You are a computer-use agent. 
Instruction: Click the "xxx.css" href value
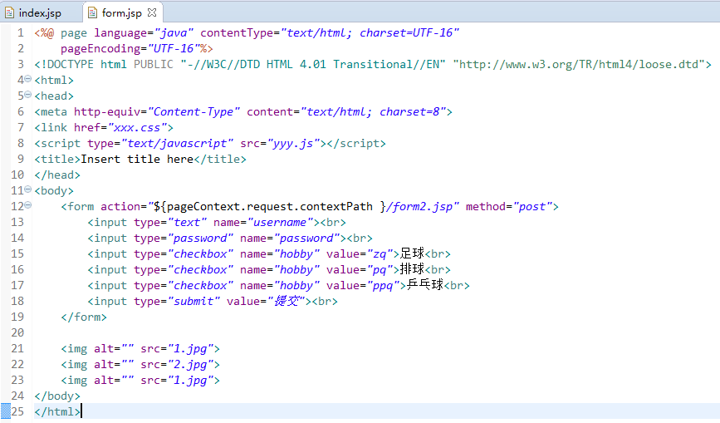137,128
